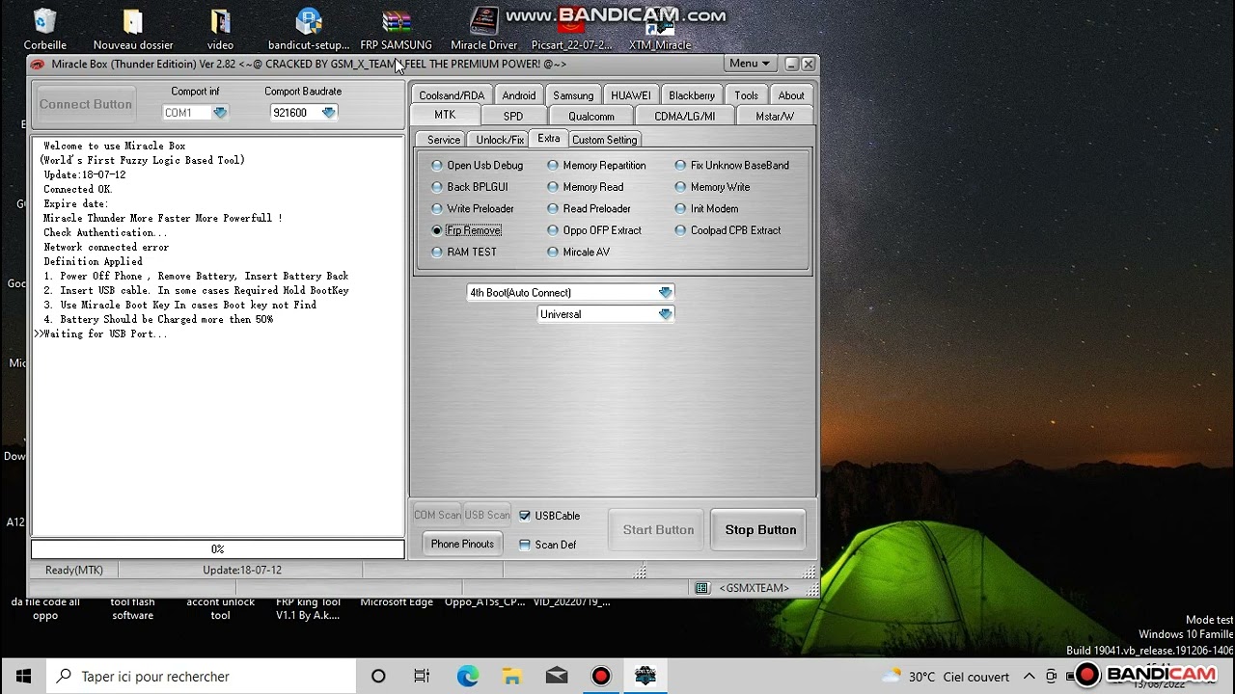Open Task View from the taskbar
The width and height of the screenshot is (1235, 694).
(422, 676)
